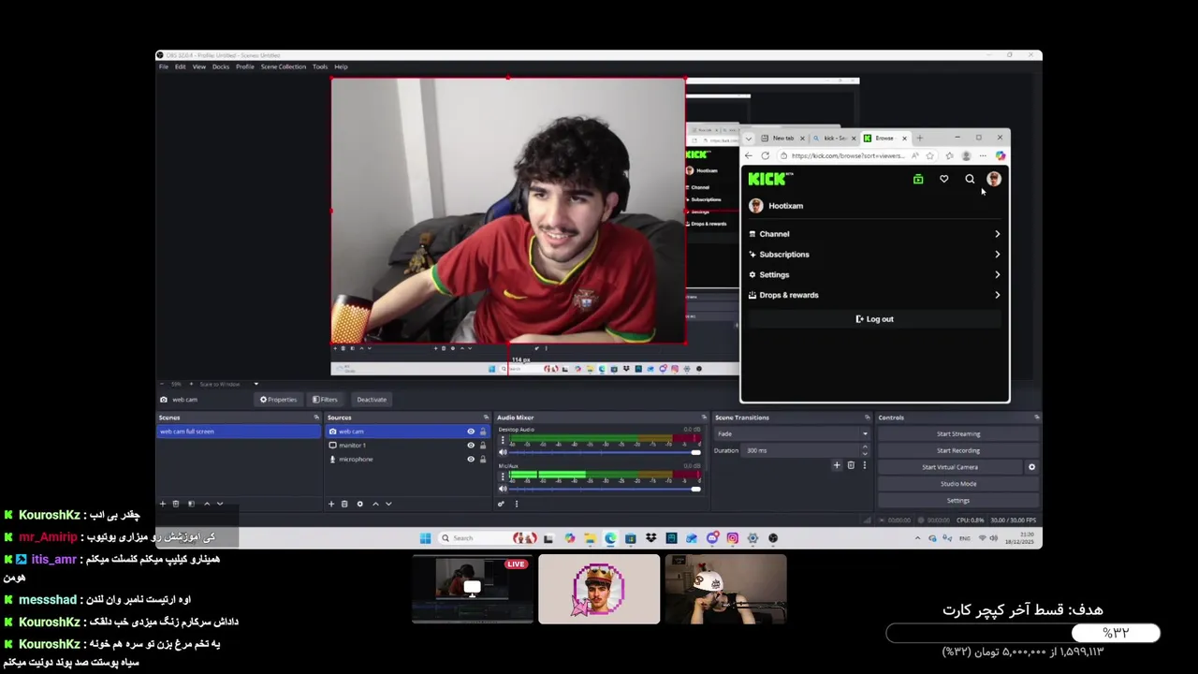Open Audio Mixer toolbar menu dots
1198x674 pixels.
(516, 504)
